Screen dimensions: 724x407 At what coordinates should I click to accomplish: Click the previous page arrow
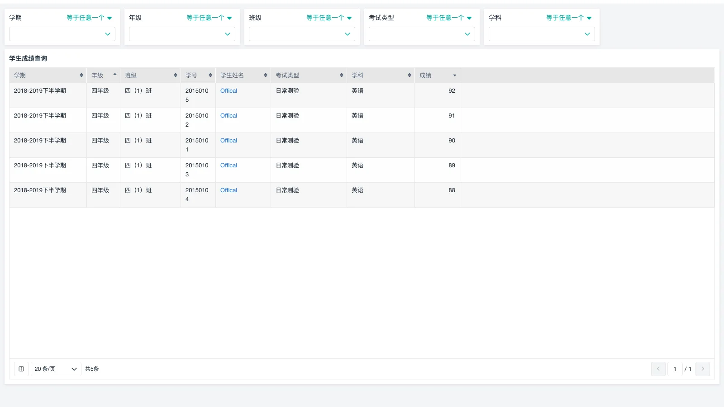[x=658, y=369]
